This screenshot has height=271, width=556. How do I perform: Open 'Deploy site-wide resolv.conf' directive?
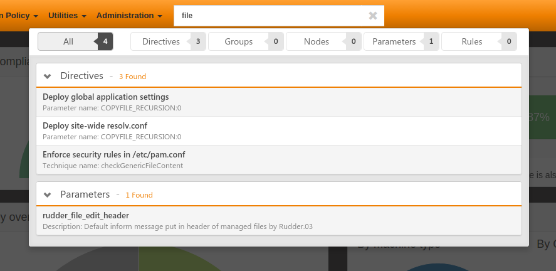click(95, 125)
